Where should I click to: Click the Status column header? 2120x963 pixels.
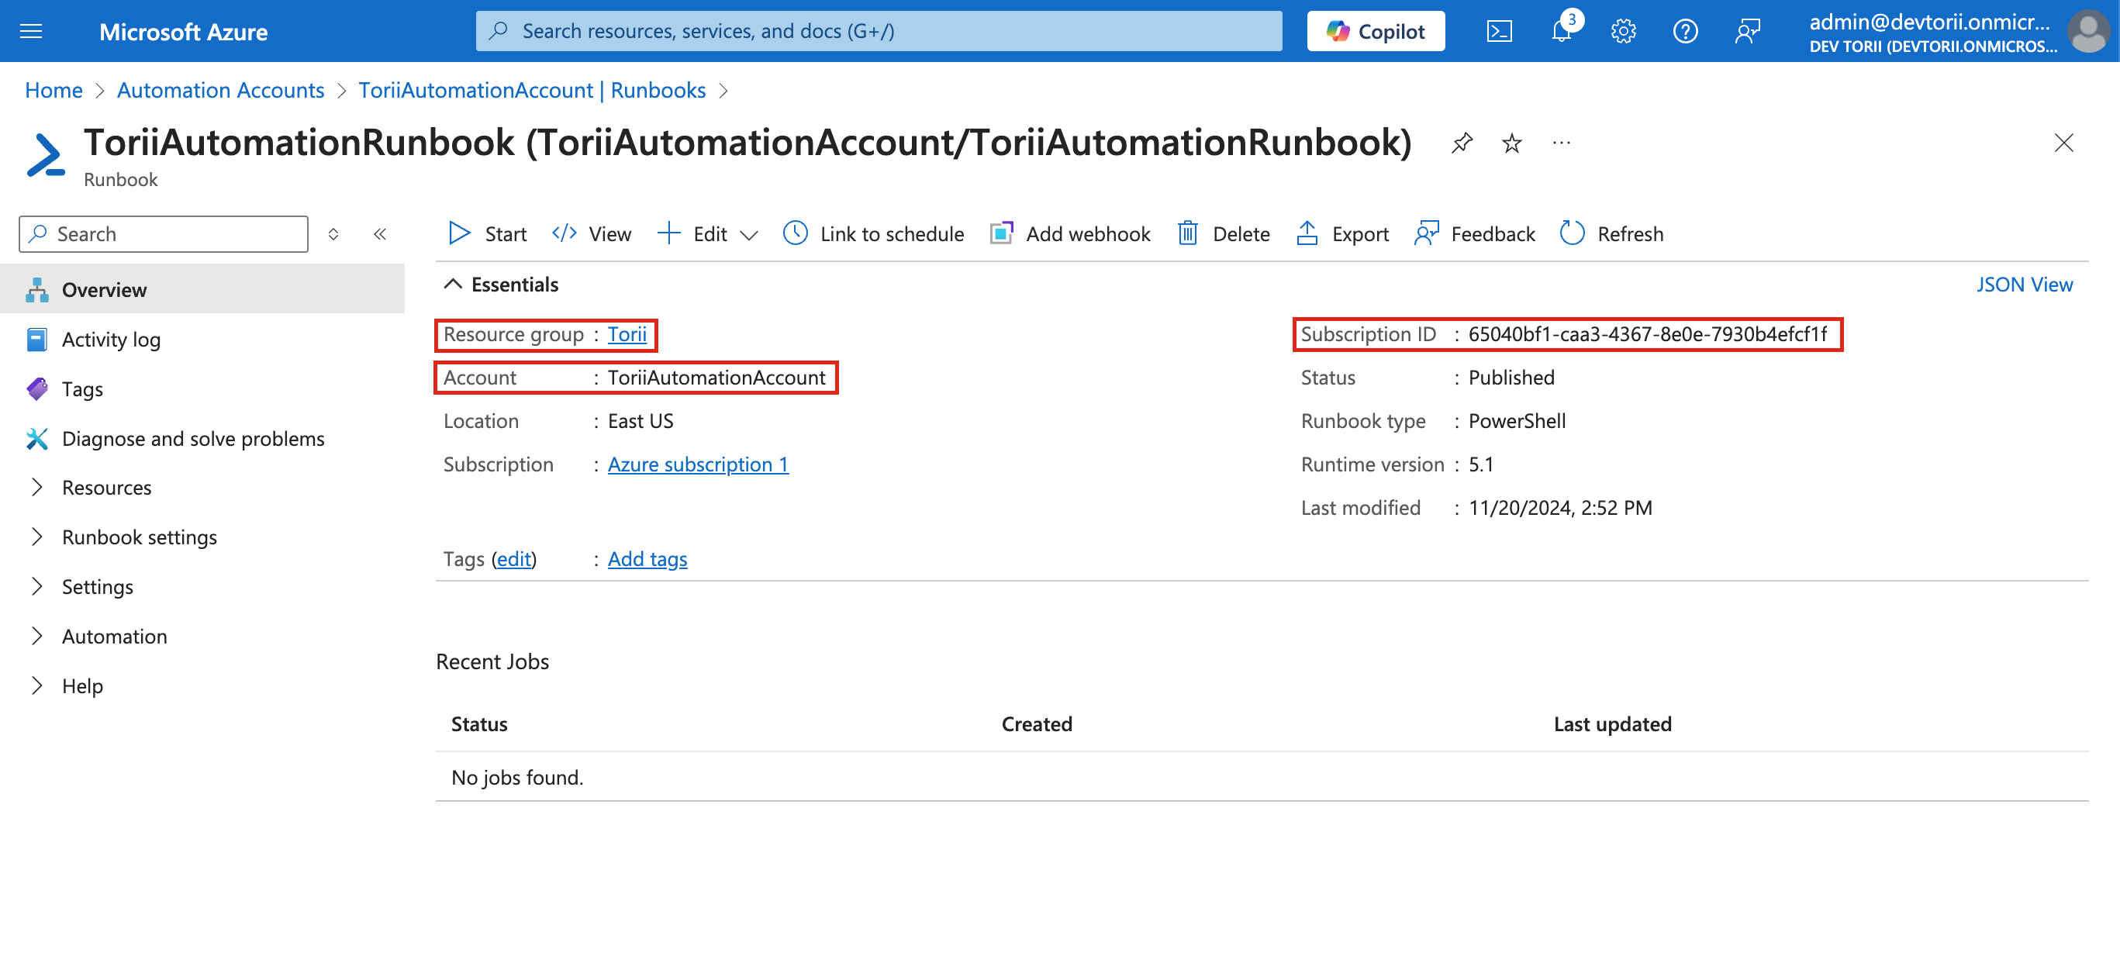[x=479, y=724]
